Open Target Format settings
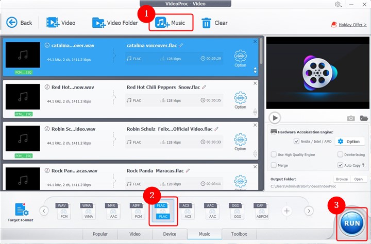 tap(20, 212)
